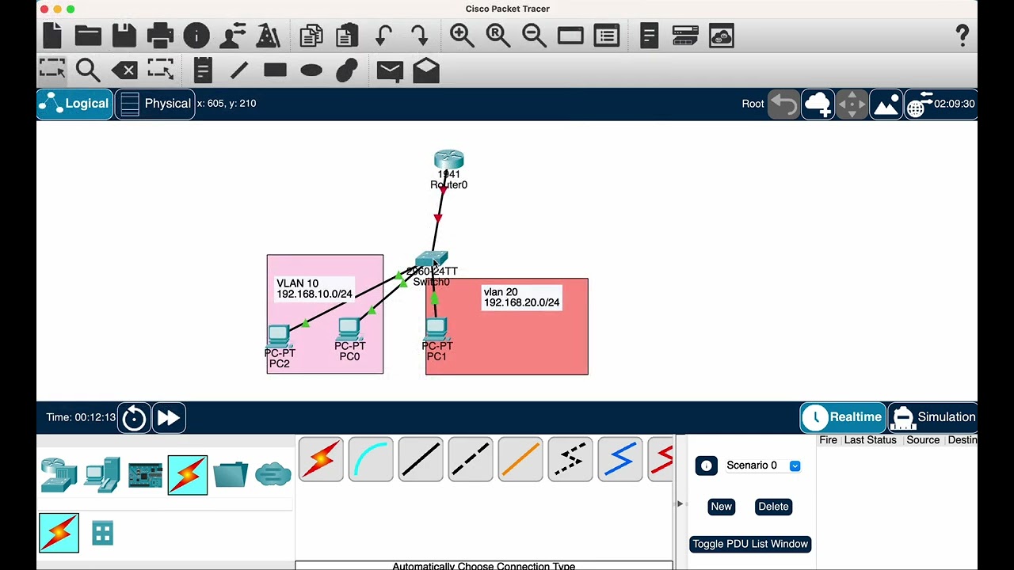
Task: Open the Help question mark
Action: click(963, 36)
